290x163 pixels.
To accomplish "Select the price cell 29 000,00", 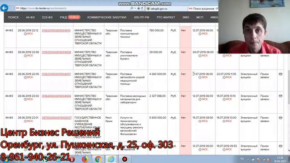I will [156, 53].
